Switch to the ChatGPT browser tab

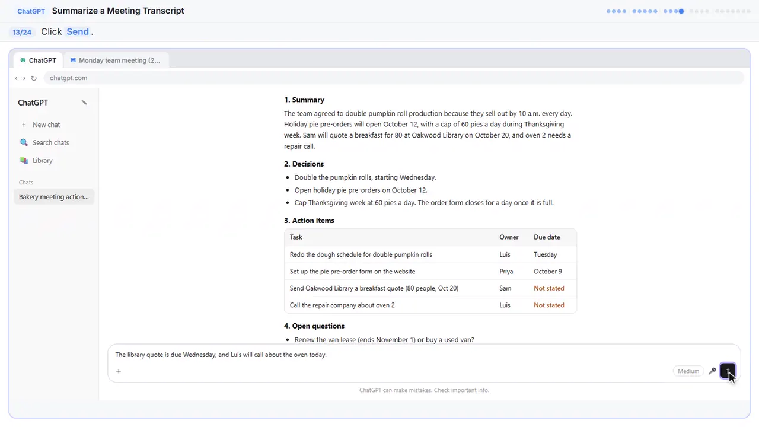coord(39,60)
